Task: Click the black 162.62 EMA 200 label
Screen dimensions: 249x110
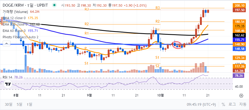Action: pos(240,35)
